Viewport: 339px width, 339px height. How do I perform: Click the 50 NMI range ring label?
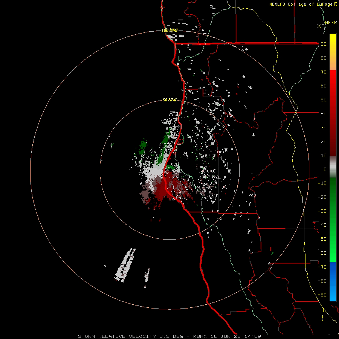pos(169,100)
